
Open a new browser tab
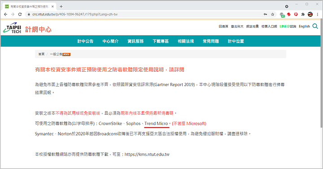[61, 7]
